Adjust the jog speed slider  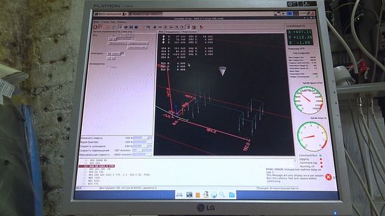pyautogui.click(x=142, y=151)
